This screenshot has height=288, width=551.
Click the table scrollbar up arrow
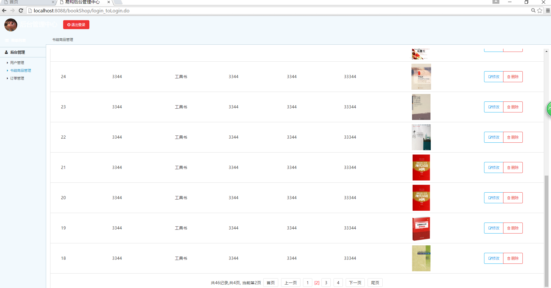coord(546,51)
